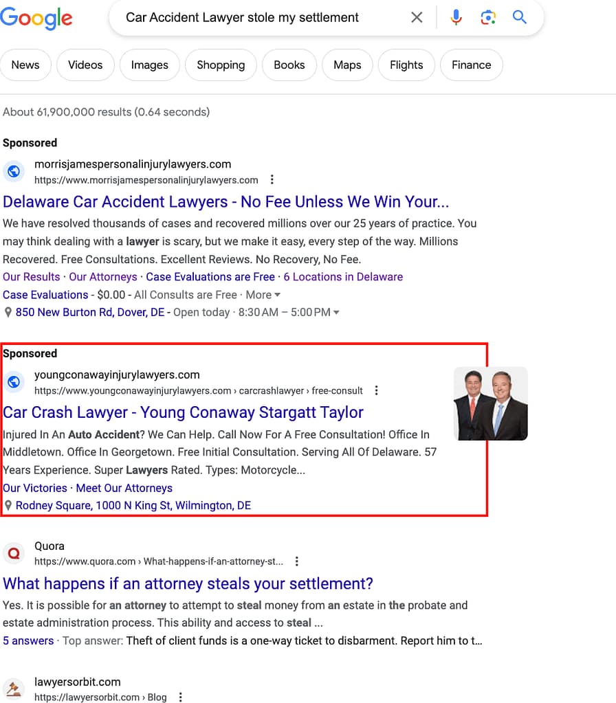
Task: Click into the search query input field
Action: (x=265, y=17)
